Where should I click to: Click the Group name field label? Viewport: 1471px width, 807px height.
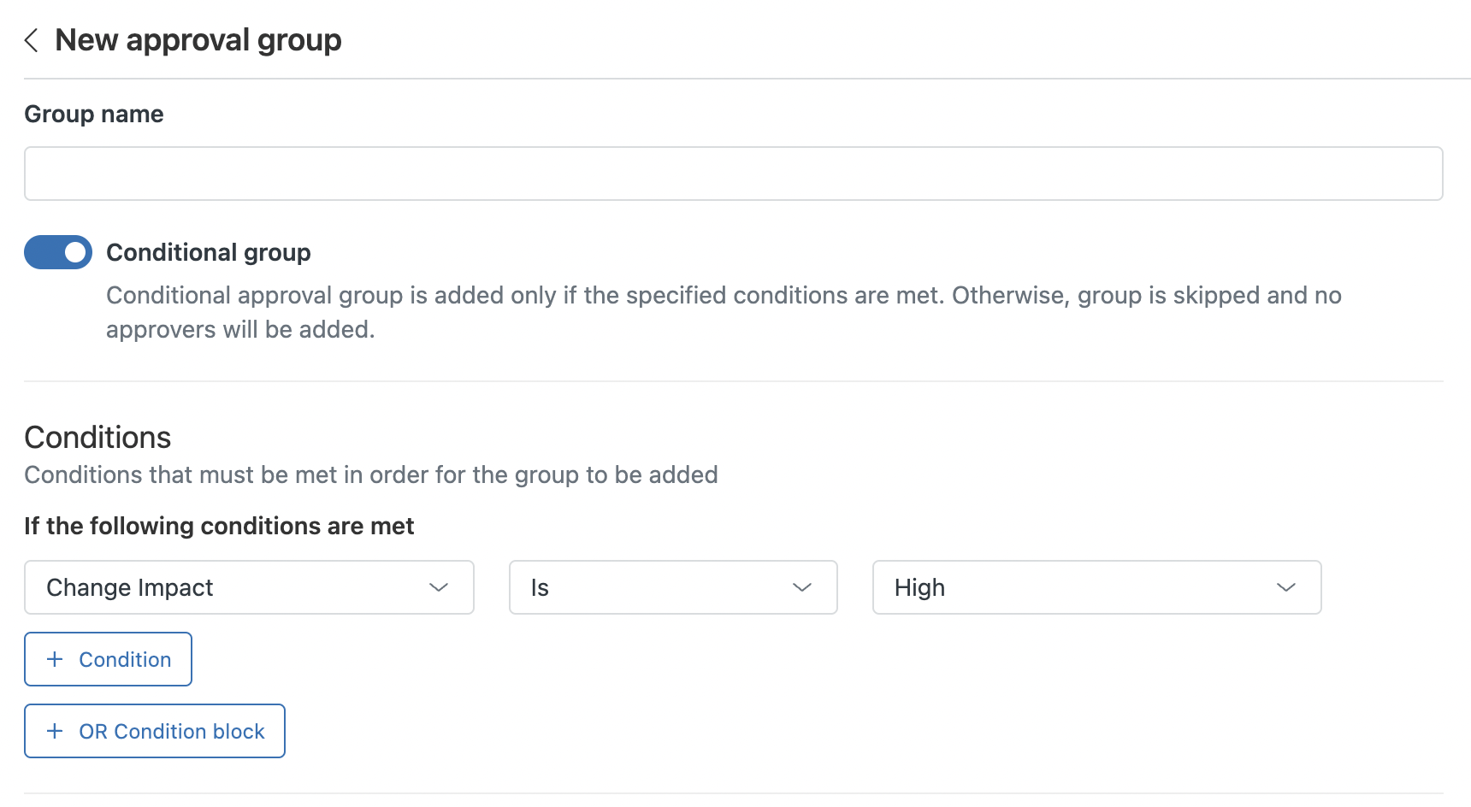(94, 114)
